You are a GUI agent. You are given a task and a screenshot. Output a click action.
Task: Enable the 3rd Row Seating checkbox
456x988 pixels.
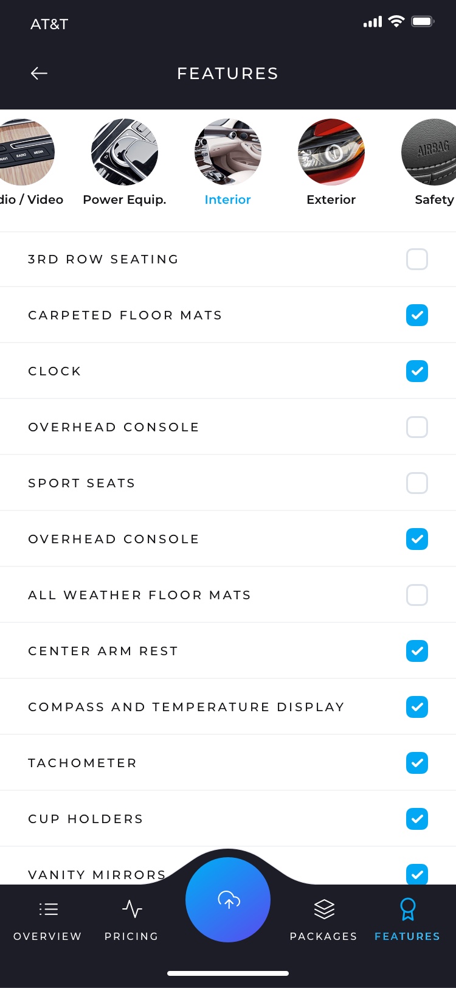(417, 259)
